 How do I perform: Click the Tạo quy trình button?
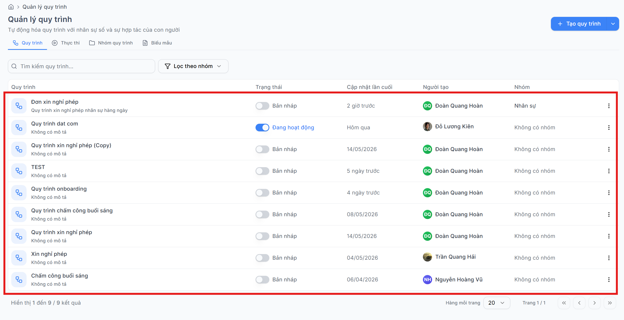pos(579,24)
